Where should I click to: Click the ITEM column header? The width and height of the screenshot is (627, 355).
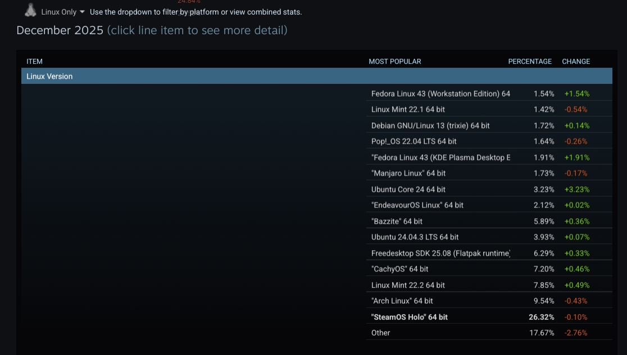tap(34, 62)
